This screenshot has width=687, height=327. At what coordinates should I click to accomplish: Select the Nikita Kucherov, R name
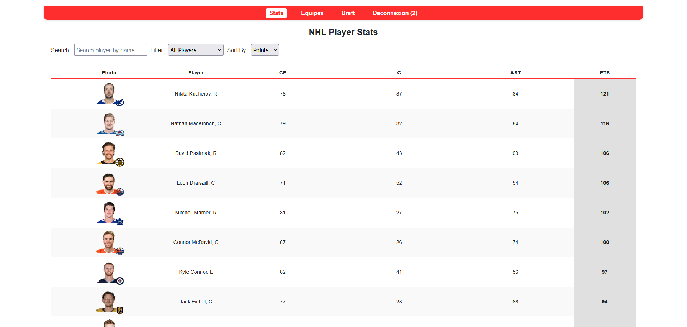[x=196, y=94]
